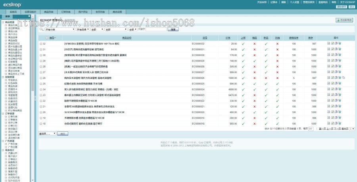
Task: Collapse the 订单管理 tree group
Action: tap(3, 113)
